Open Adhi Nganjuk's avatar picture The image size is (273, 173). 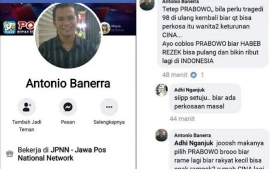[x=162, y=90]
